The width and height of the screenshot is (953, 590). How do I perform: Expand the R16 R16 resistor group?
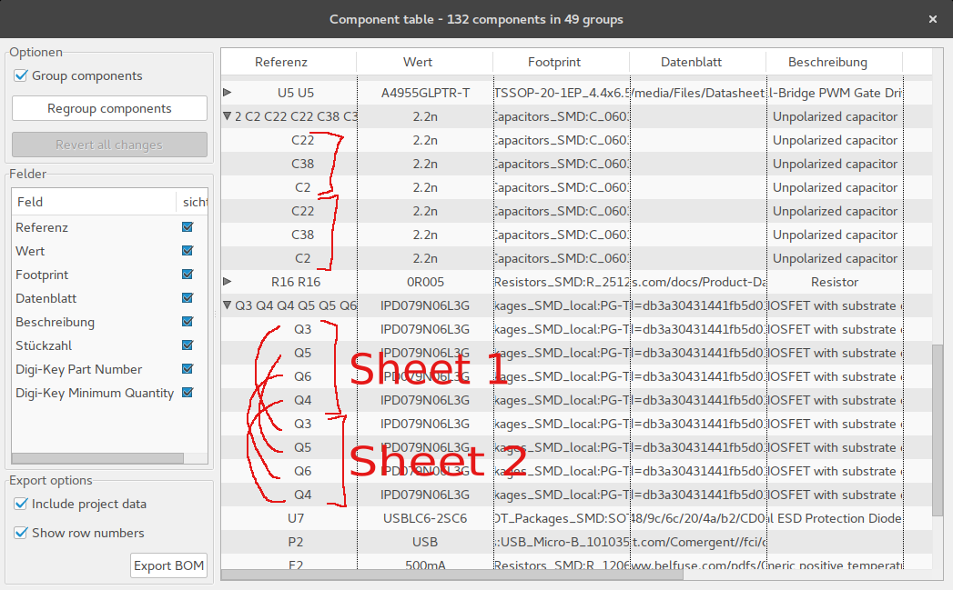228,282
